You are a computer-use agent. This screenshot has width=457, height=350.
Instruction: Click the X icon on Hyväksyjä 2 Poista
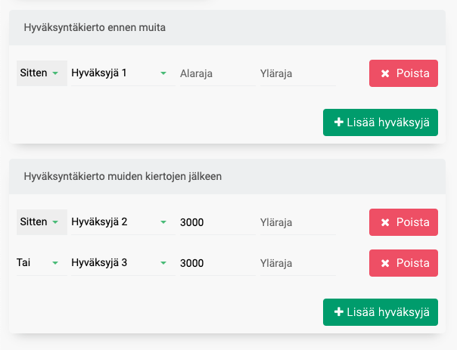(385, 222)
